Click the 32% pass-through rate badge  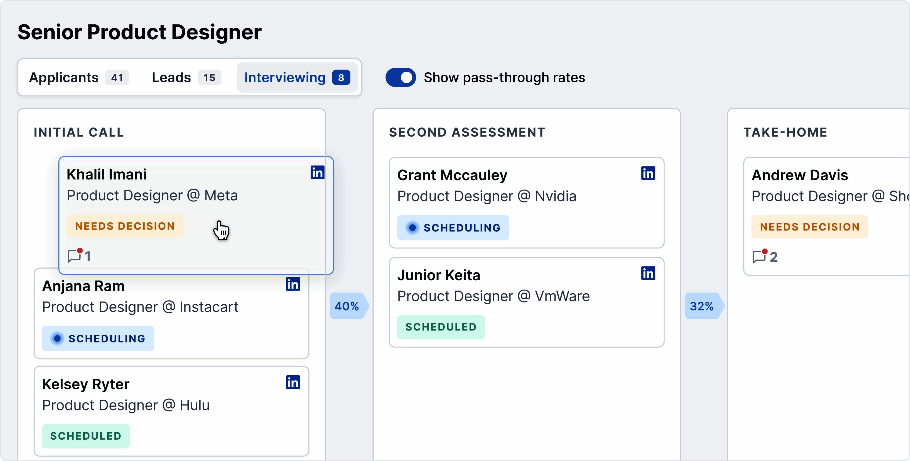point(702,306)
